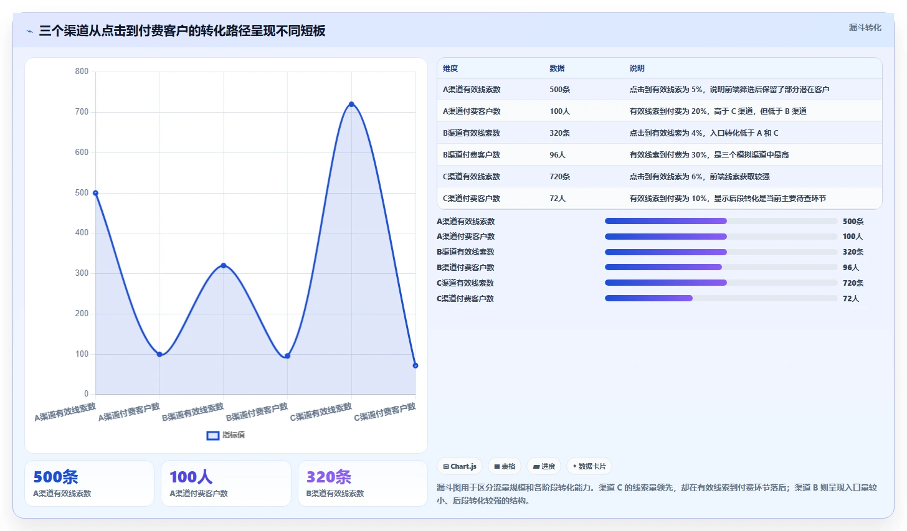This screenshot has height=531, width=907.
Task: Click the 96人 table cell
Action: point(558,155)
